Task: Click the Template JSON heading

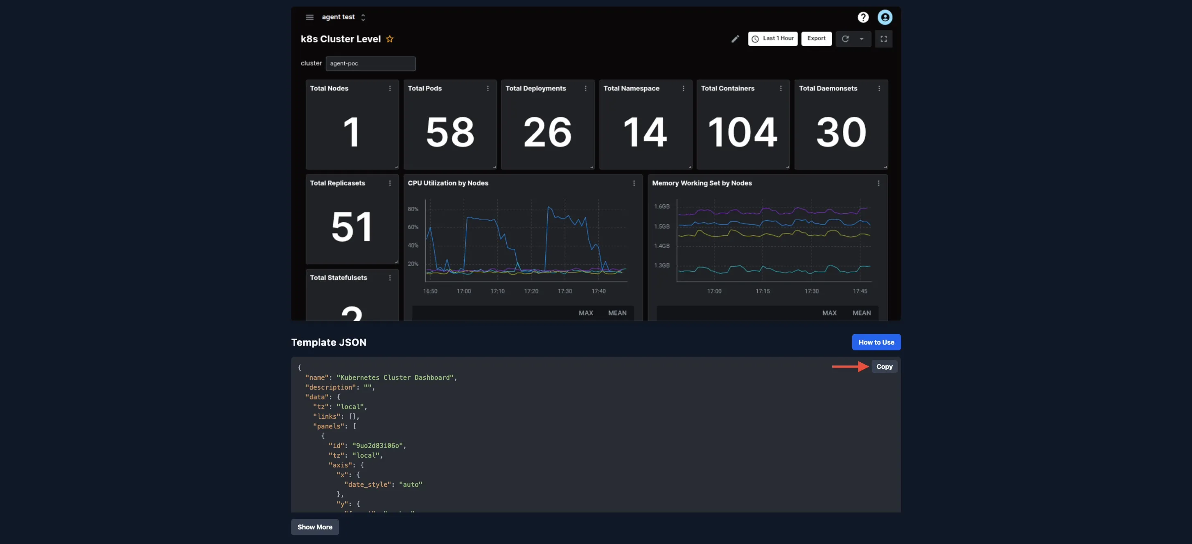Action: pos(329,342)
